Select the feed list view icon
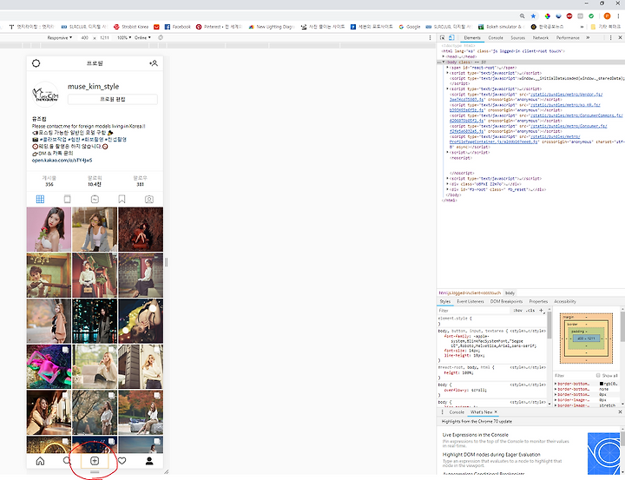This screenshot has height=480, width=625. [x=68, y=200]
